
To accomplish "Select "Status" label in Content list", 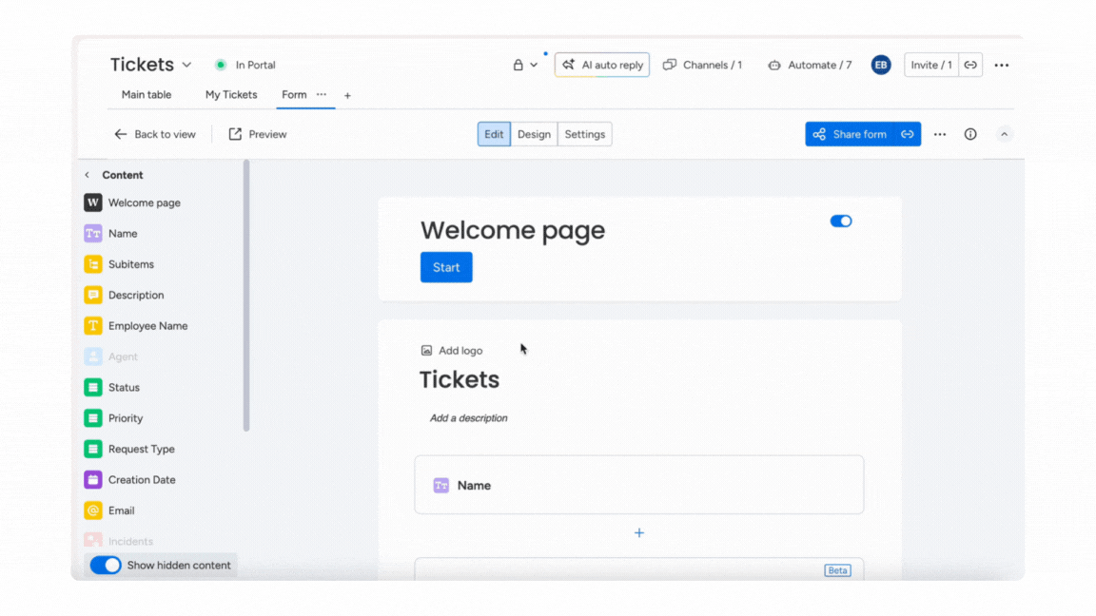I will [124, 387].
